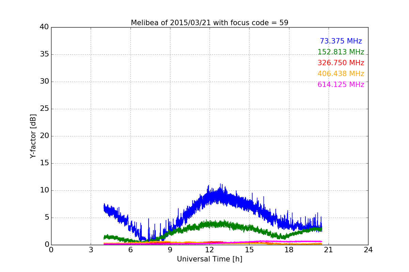Click the Y-factor [dB] axis label
The width and height of the screenshot is (409, 272).
pyautogui.click(x=33, y=136)
